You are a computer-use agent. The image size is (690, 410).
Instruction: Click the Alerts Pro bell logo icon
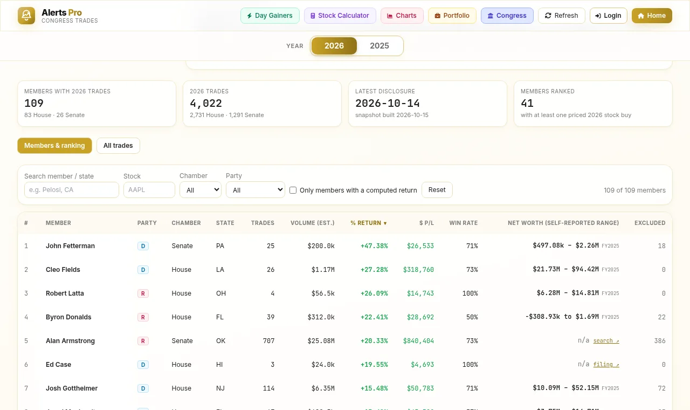[26, 16]
